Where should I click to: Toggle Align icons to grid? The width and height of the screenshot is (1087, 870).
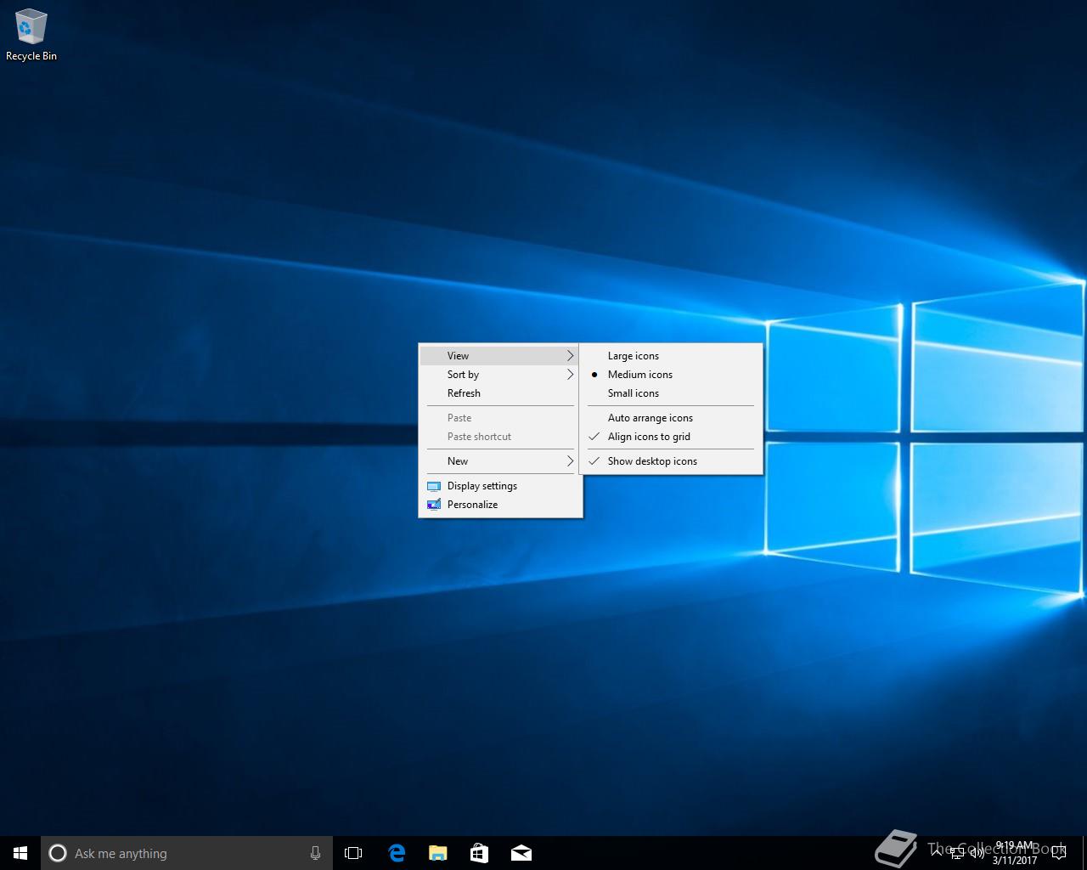671,437
